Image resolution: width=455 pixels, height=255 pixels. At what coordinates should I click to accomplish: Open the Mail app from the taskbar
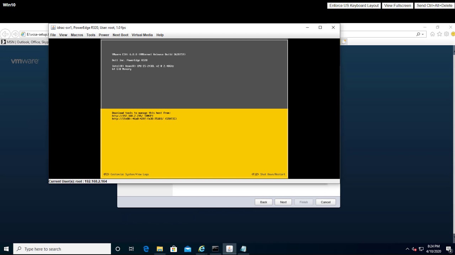tap(188, 249)
